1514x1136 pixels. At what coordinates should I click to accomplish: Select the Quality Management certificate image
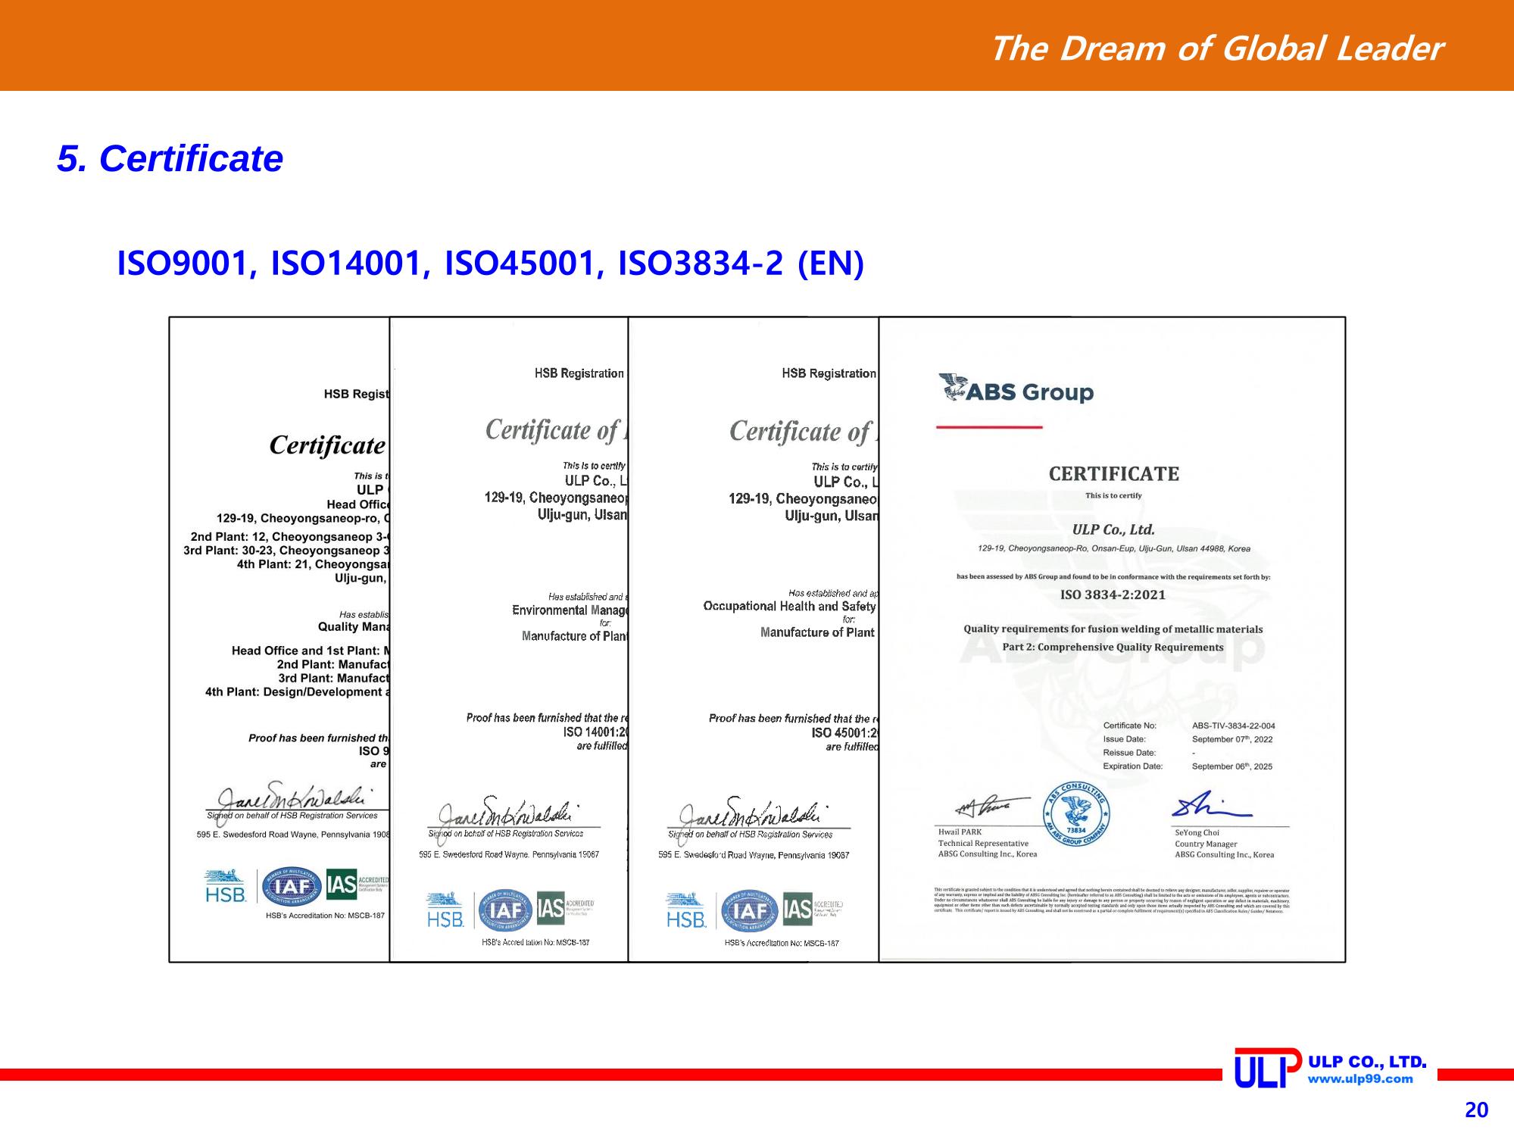click(x=279, y=640)
